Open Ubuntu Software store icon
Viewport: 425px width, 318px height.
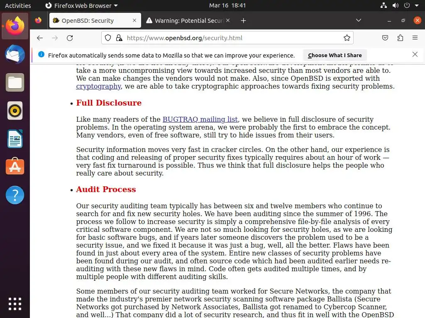coord(15,166)
